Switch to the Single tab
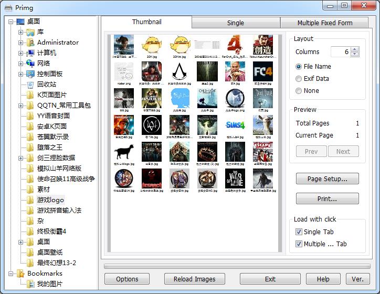 (236, 23)
